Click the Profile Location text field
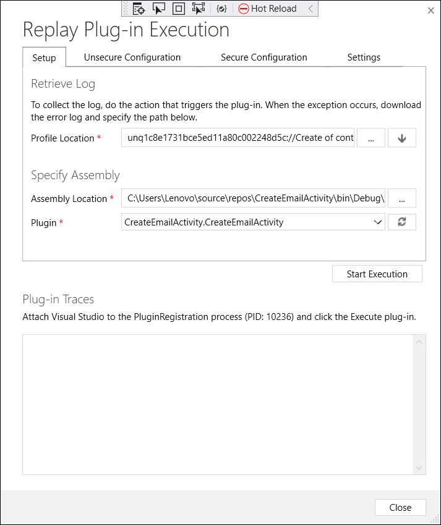Image resolution: width=441 pixels, height=525 pixels. tap(238, 138)
